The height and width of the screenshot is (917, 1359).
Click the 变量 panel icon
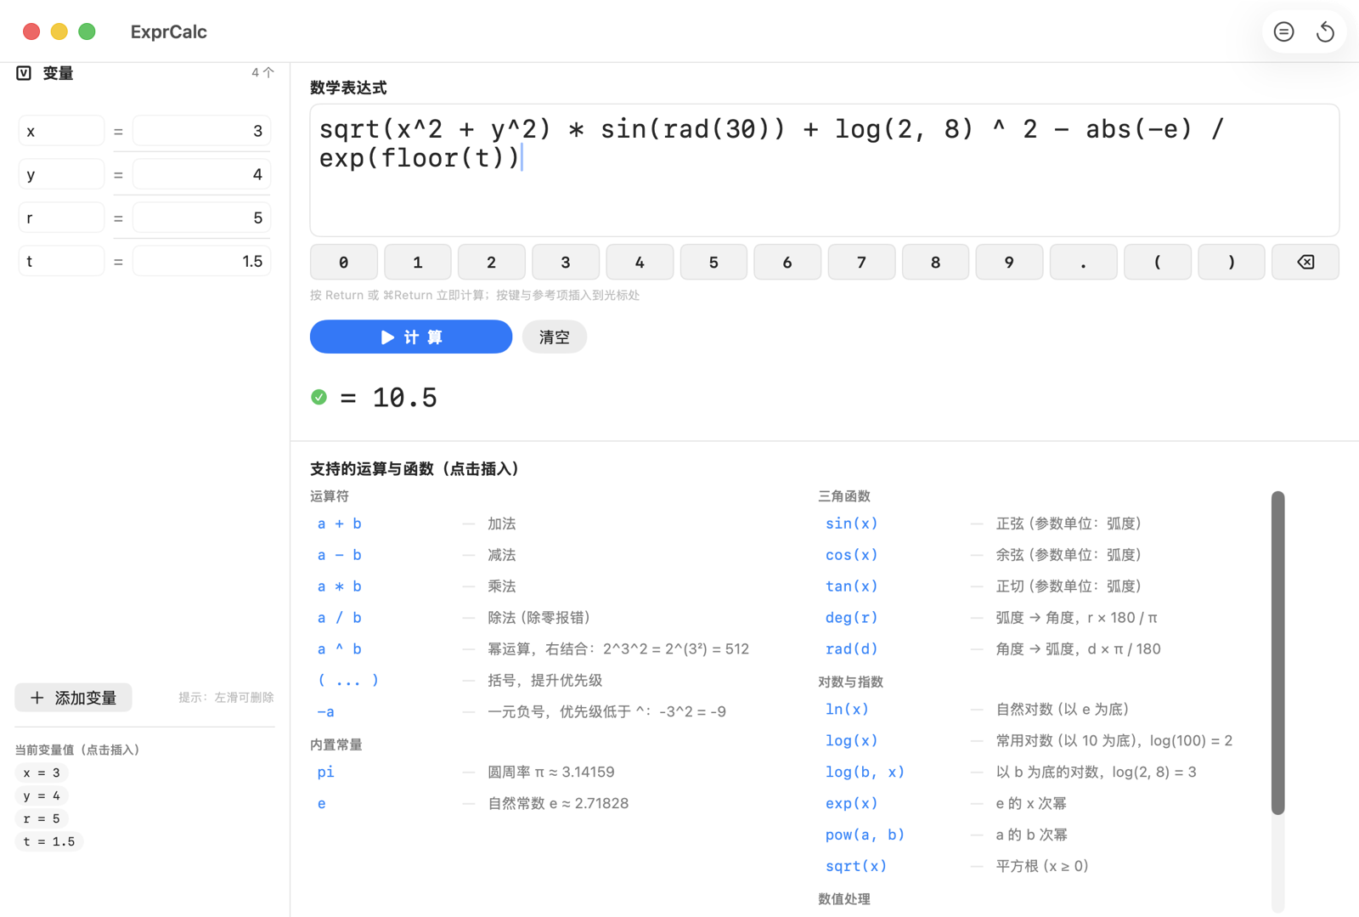[x=24, y=73]
